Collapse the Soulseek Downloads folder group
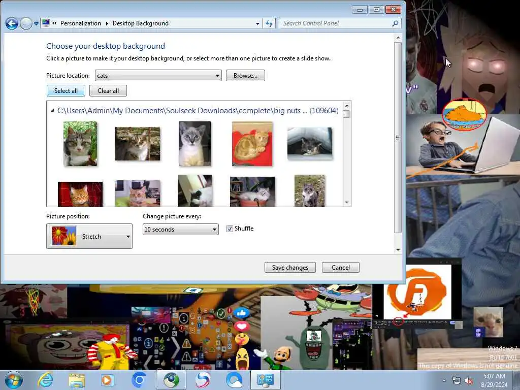 52,110
